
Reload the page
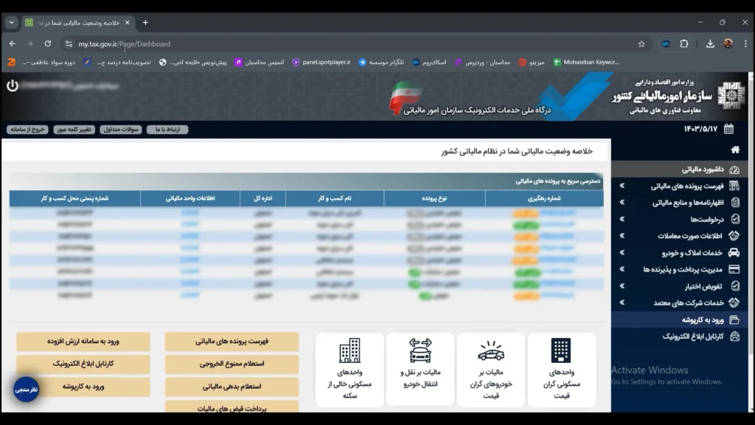point(48,44)
